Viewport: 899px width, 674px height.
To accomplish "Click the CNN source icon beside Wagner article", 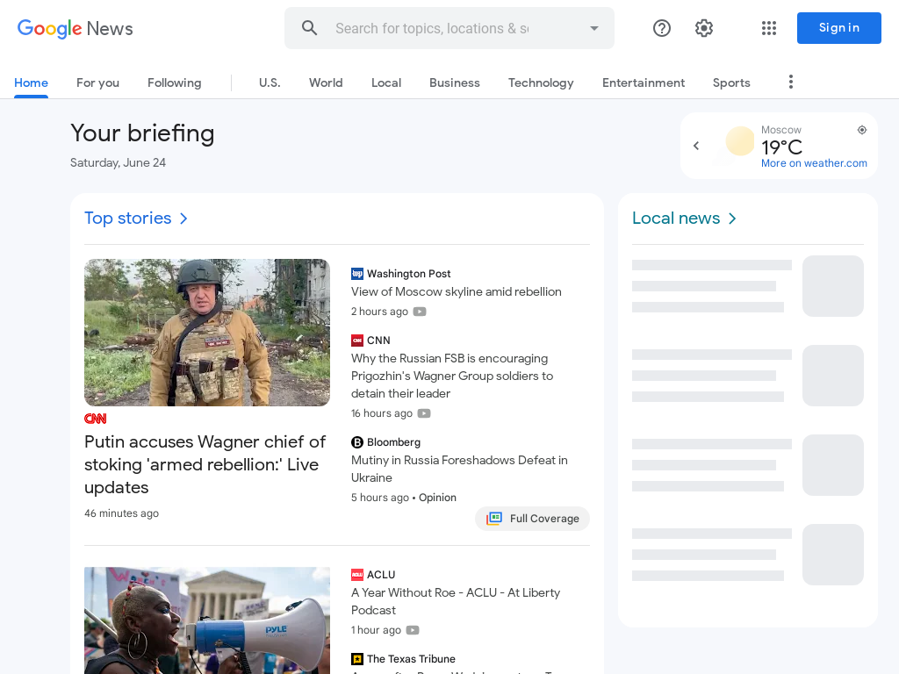I will pyautogui.click(x=357, y=341).
